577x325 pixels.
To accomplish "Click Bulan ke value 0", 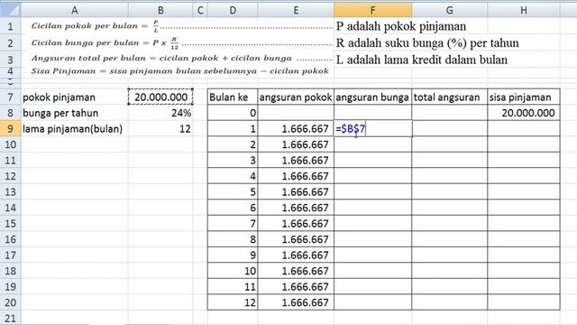I will coord(233,113).
